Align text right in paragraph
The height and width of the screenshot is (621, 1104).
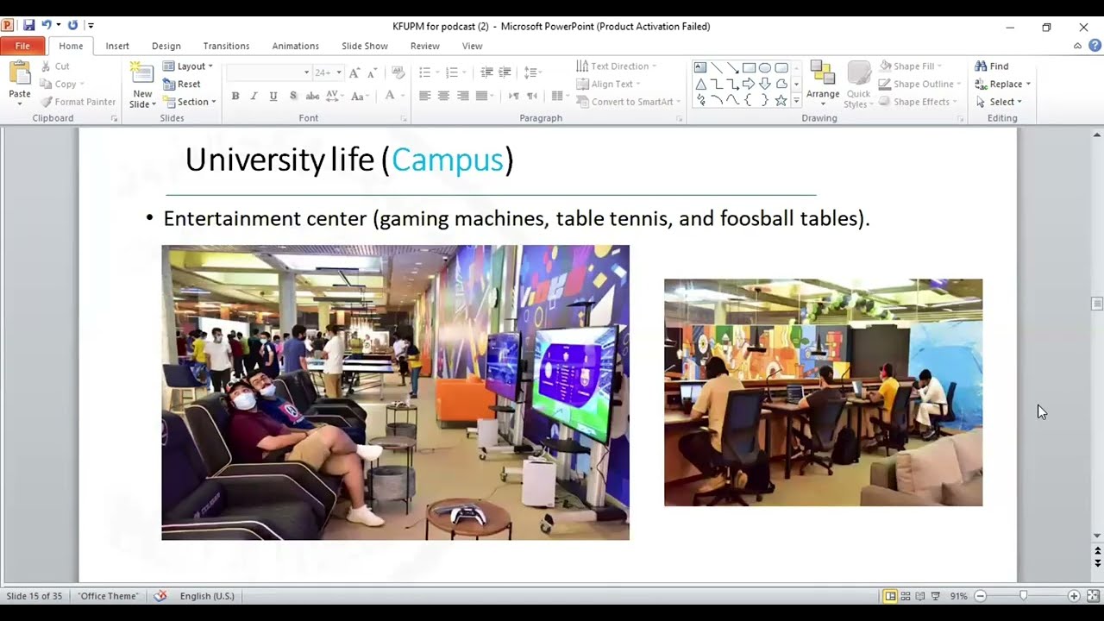[463, 96]
